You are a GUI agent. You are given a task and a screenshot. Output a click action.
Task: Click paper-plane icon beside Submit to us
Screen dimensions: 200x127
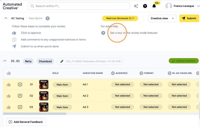tap(14, 47)
